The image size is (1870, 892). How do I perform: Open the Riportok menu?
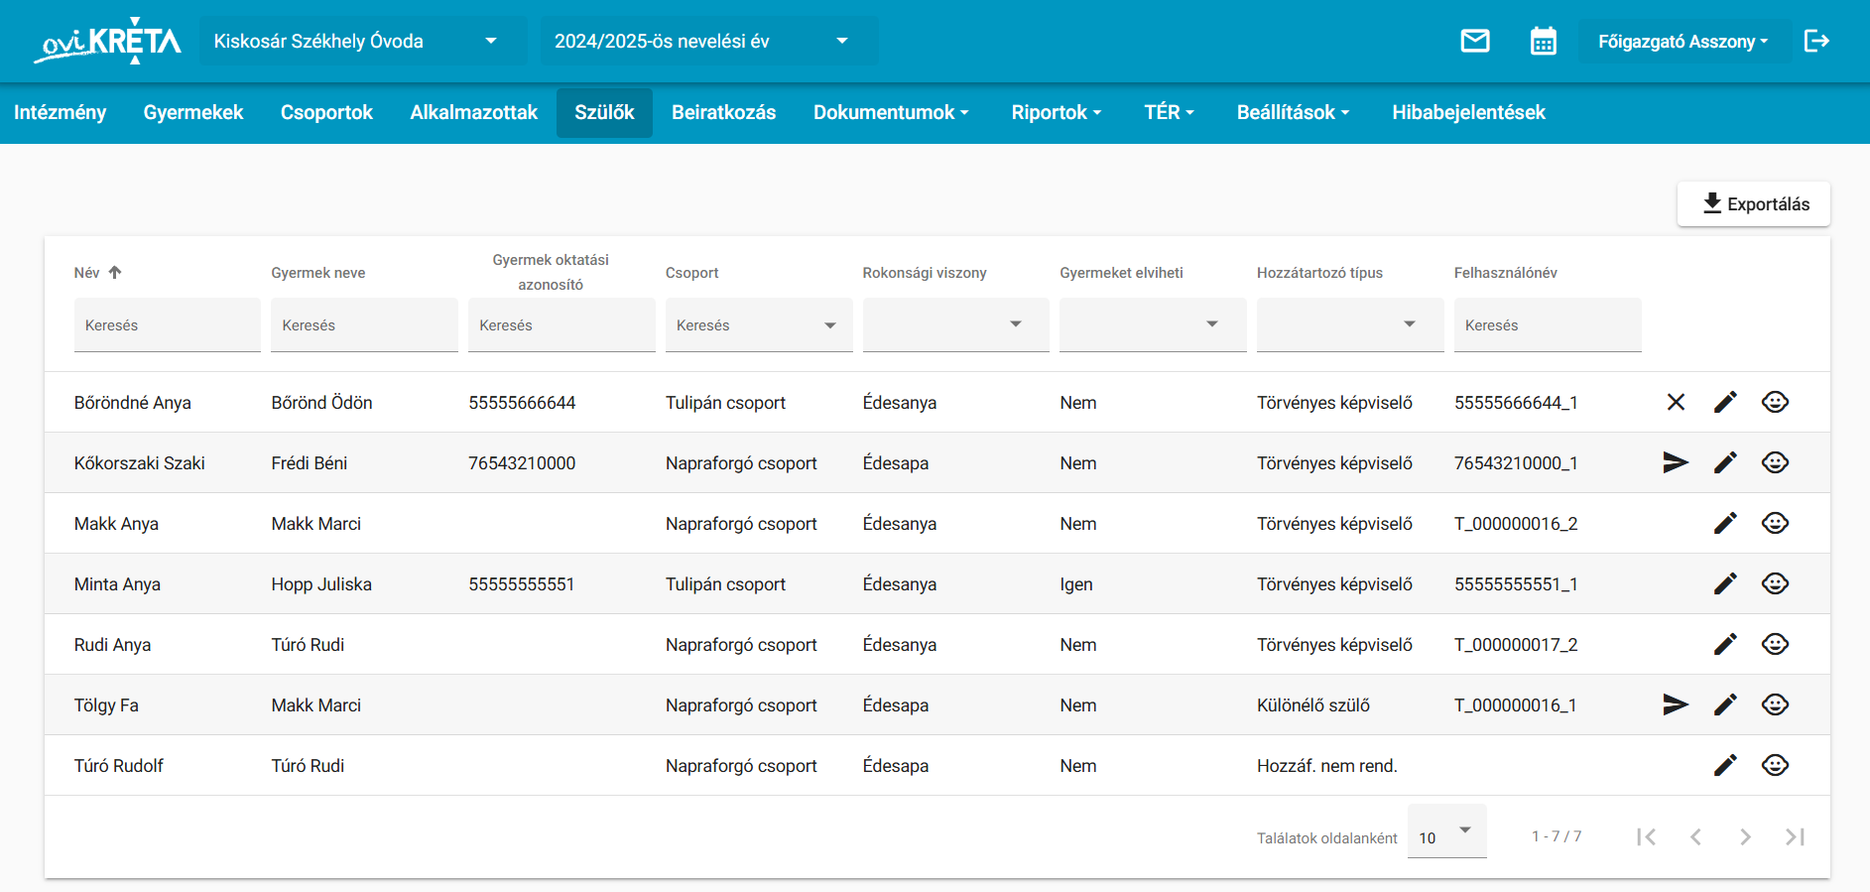1057,112
